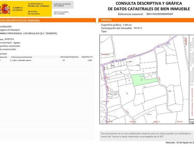The width and height of the screenshot is (194, 145).
Task: Click the 'Superficie construida:' label
Action: [10, 46]
